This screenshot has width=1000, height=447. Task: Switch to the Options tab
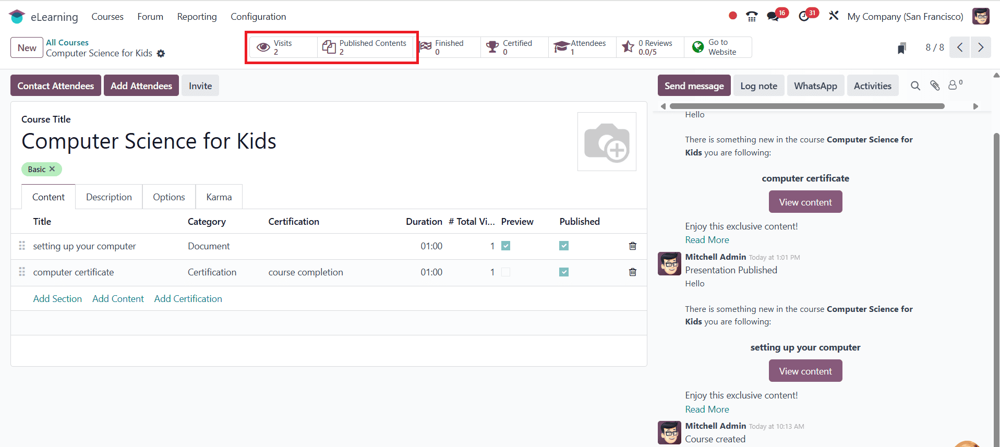169,197
